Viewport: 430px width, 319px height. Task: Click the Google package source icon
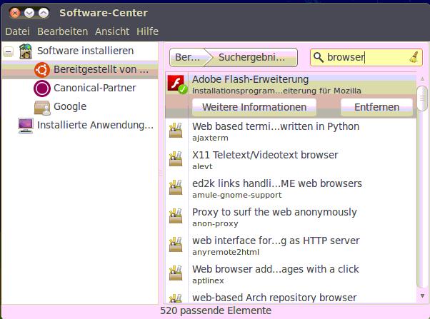tap(42, 106)
